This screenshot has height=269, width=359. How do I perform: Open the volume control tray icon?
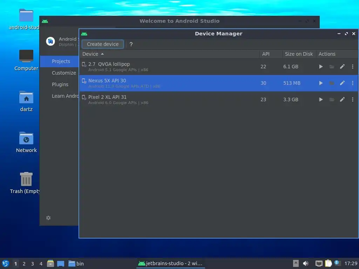[x=306, y=263]
